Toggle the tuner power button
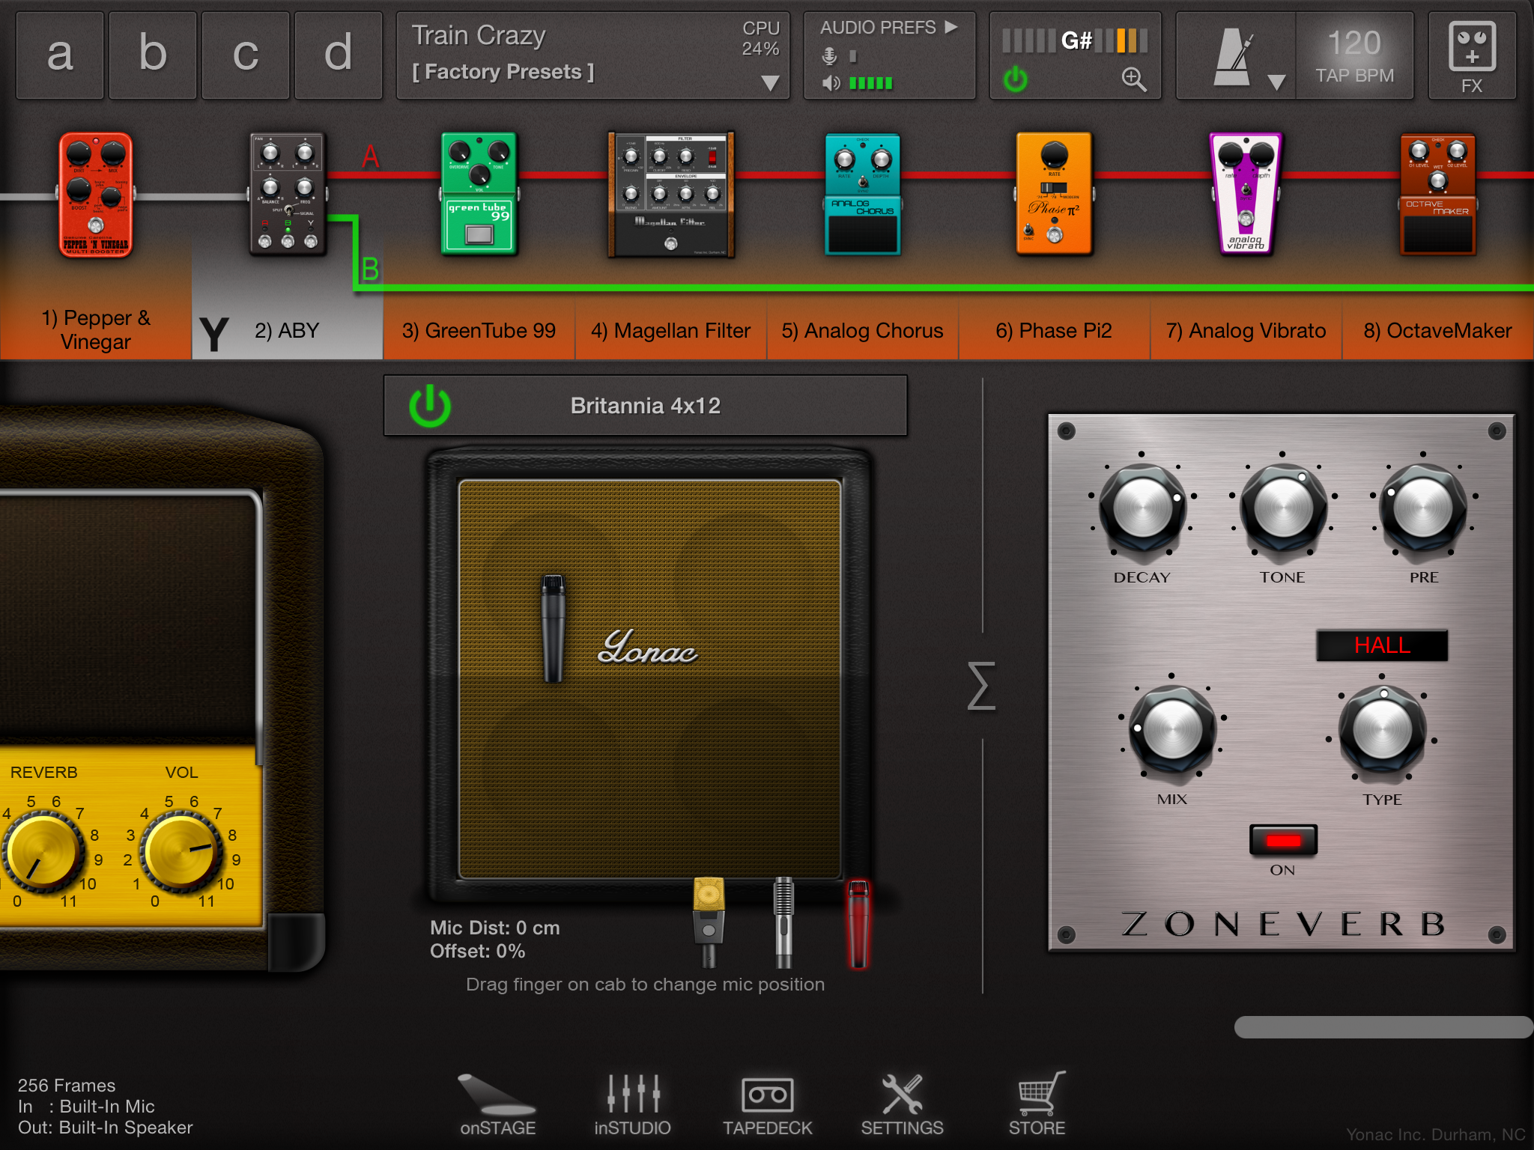This screenshot has width=1534, height=1150. pos(1016,79)
